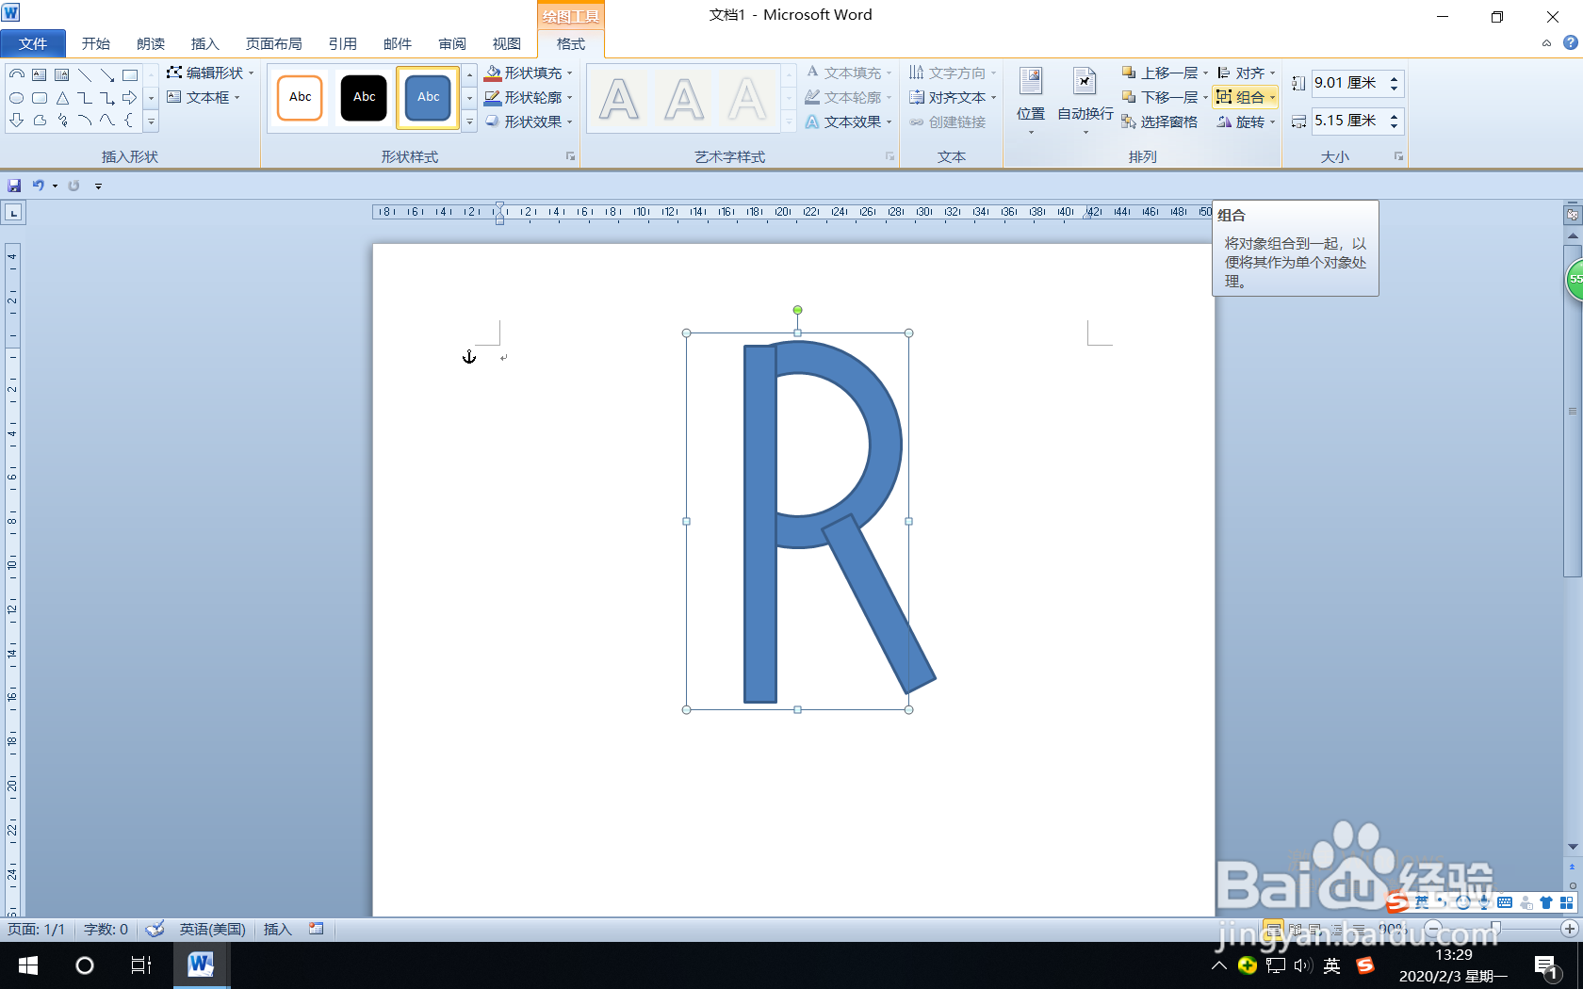Image resolution: width=1583 pixels, height=989 pixels.
Task: Click the 文字方向 (Text Direction) icon
Action: click(952, 72)
